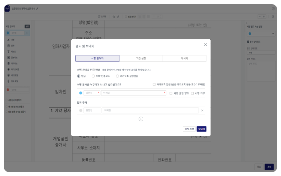Remove the CC recipient row with X icon
This screenshot has width=281, height=176.
(202, 110)
